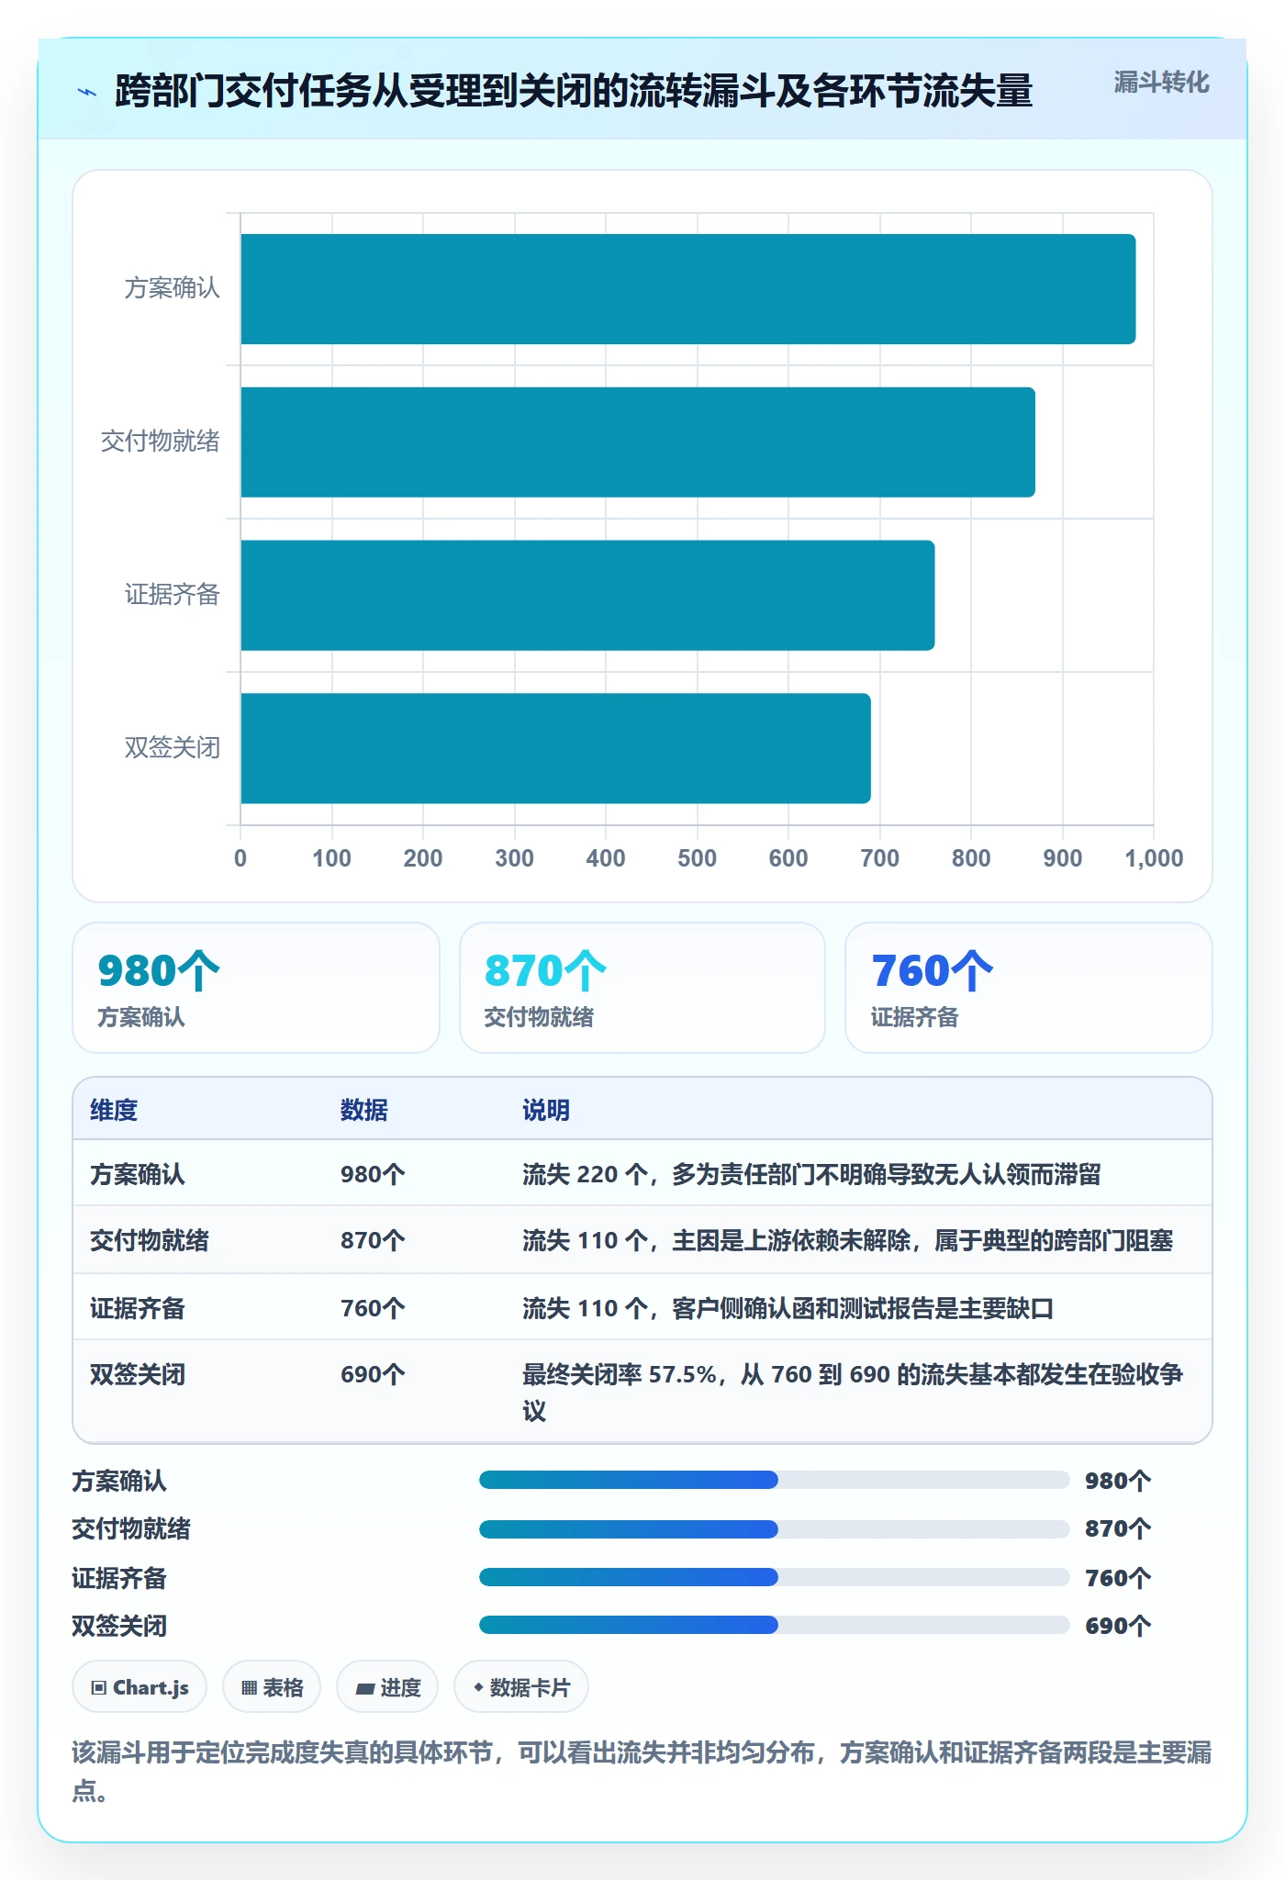This screenshot has width=1285, height=1880.
Task: Open the 760个 证据齐备 stat card
Action: click(1029, 988)
